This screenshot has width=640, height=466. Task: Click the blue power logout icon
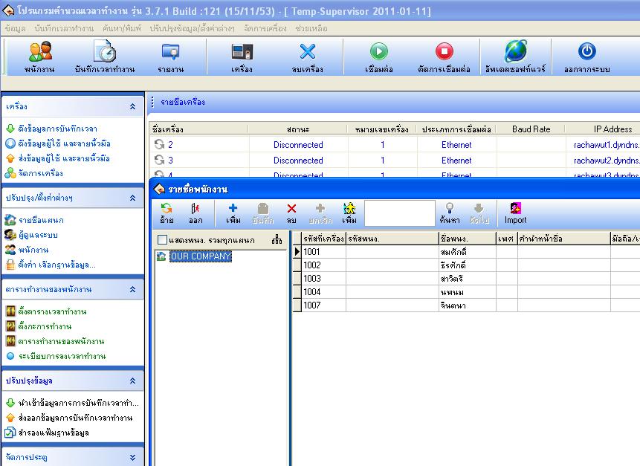click(x=587, y=51)
